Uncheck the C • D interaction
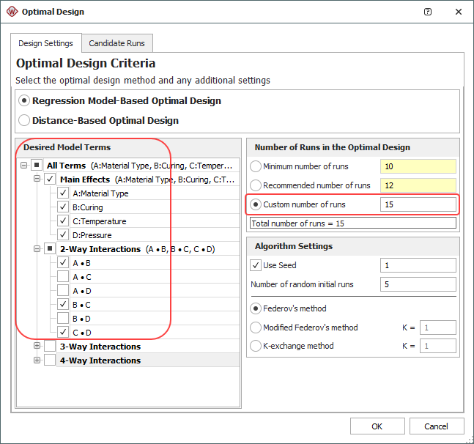This screenshot has width=474, height=444. 64,333
